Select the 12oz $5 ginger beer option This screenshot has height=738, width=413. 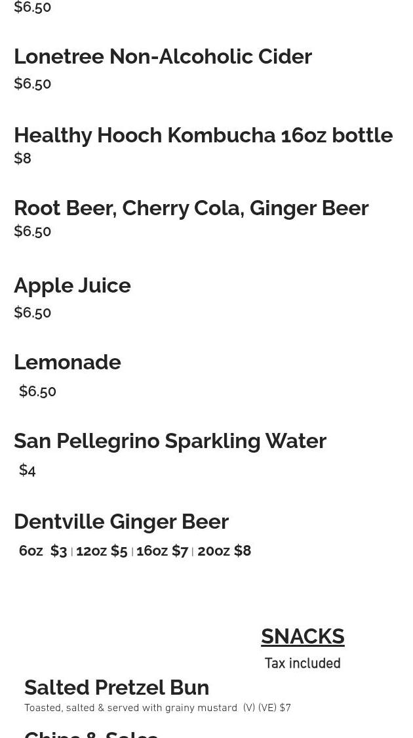(x=102, y=550)
